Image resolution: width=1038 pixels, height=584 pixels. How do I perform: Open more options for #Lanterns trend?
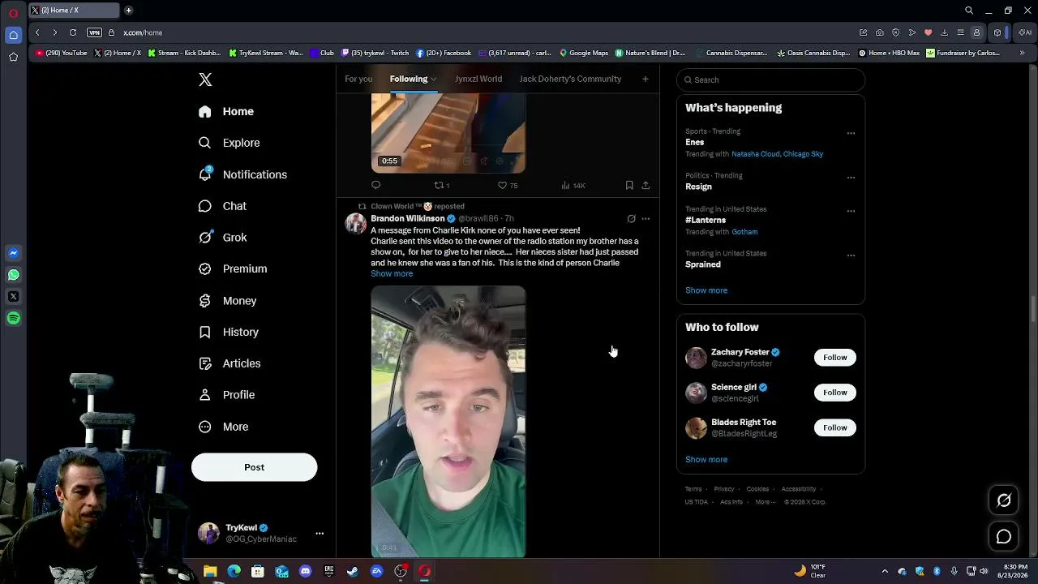851,211
